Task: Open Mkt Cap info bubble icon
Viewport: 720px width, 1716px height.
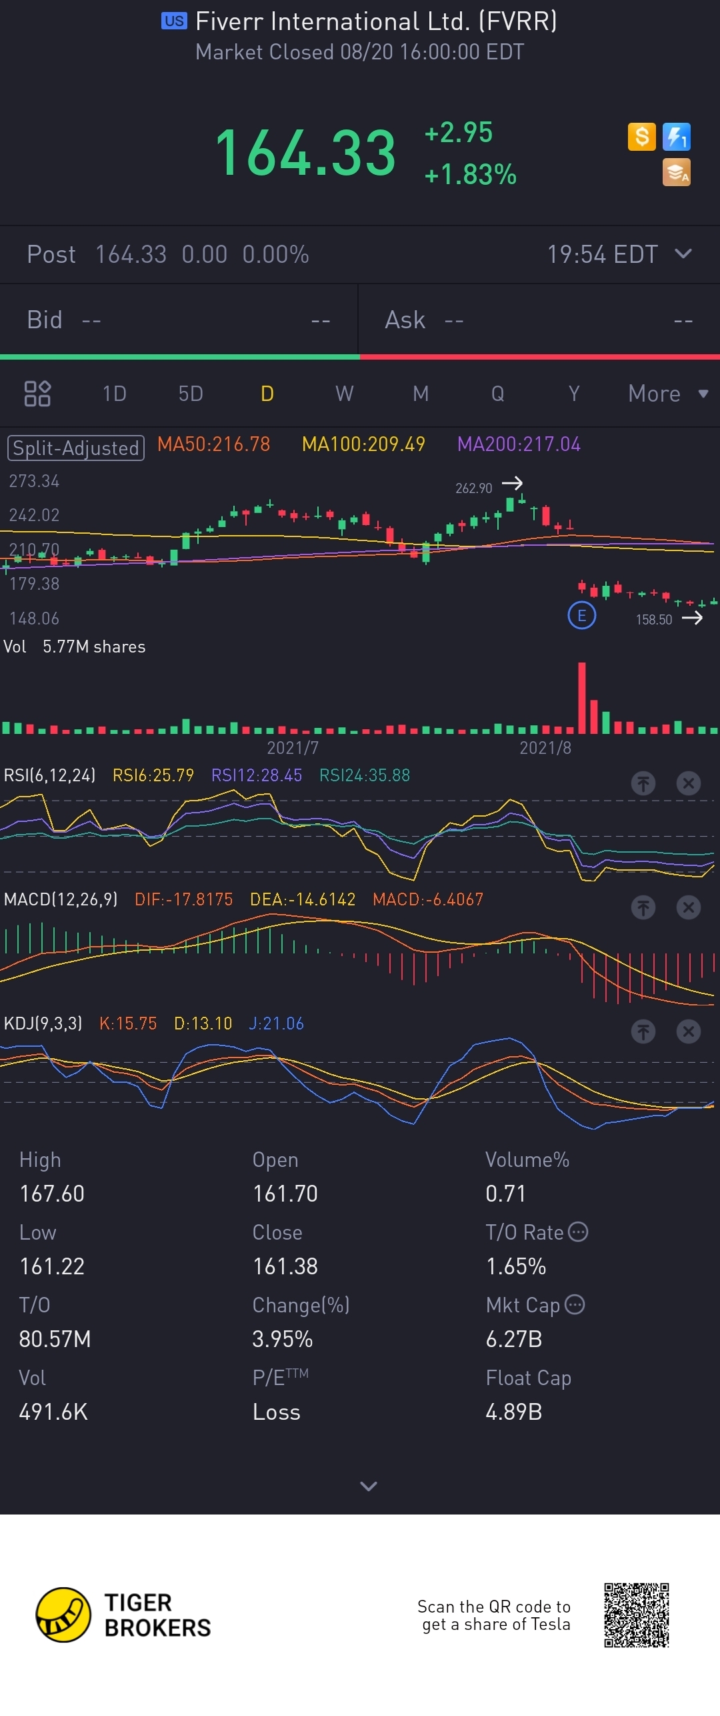Action: point(575,1304)
